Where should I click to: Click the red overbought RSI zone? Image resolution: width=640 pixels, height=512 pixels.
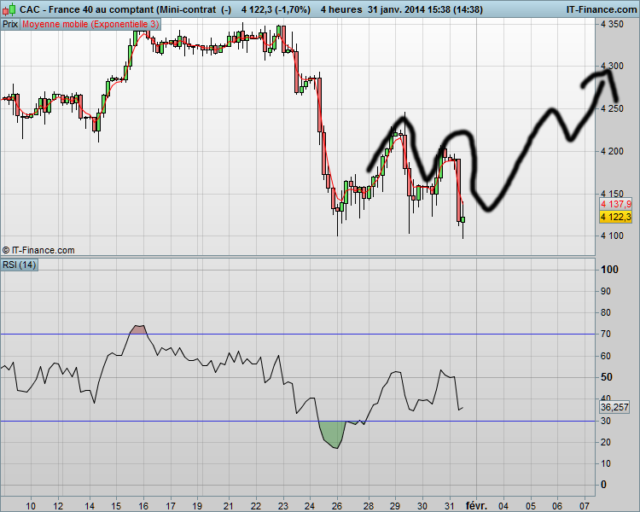click(x=139, y=329)
